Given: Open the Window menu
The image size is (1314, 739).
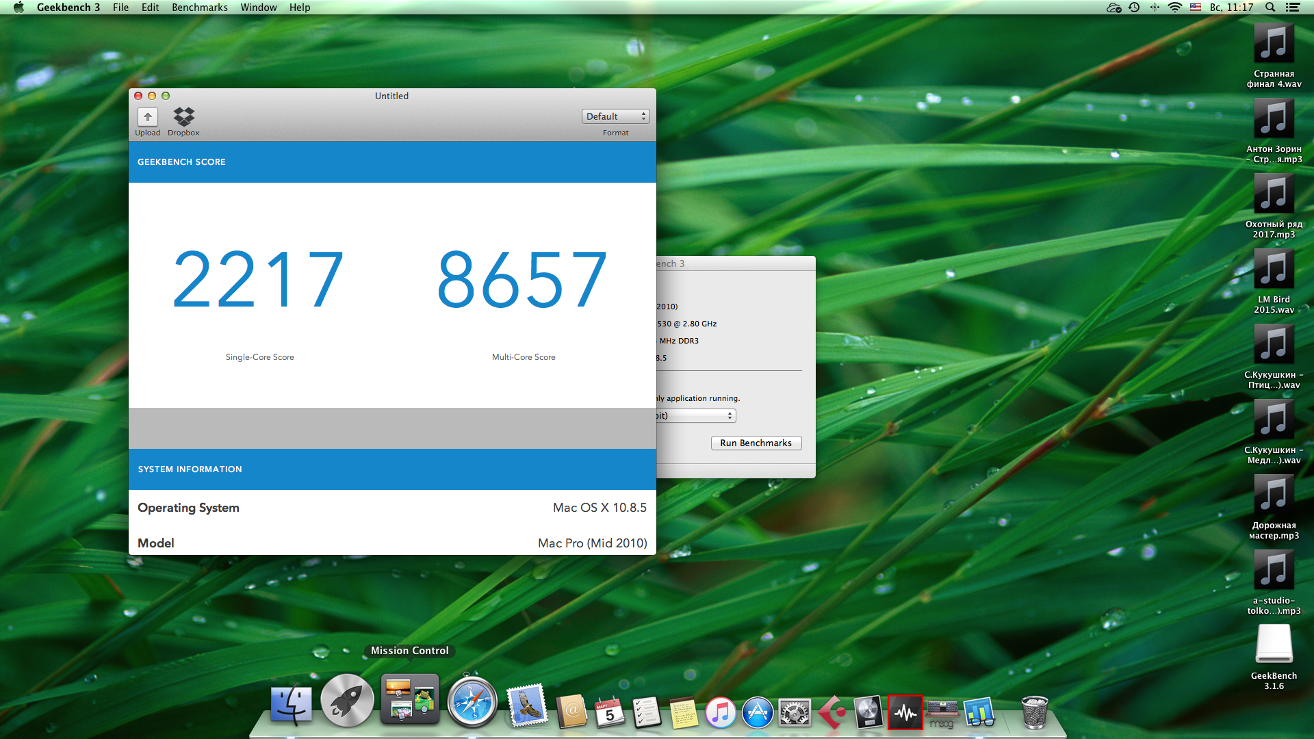Looking at the screenshot, I should point(258,7).
